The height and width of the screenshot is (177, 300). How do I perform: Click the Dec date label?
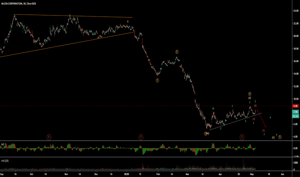(96, 174)
